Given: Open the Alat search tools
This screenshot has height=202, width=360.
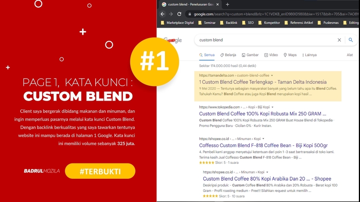Looking at the screenshot, I should pyautogui.click(x=349, y=55).
